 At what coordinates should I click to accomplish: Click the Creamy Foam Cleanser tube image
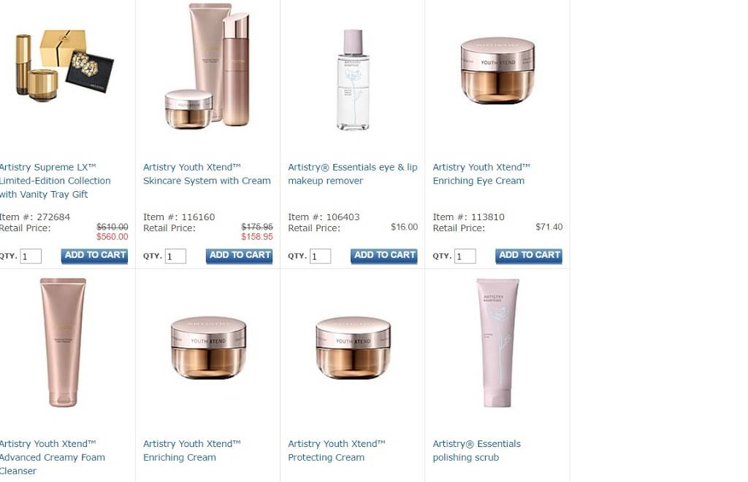click(x=63, y=343)
